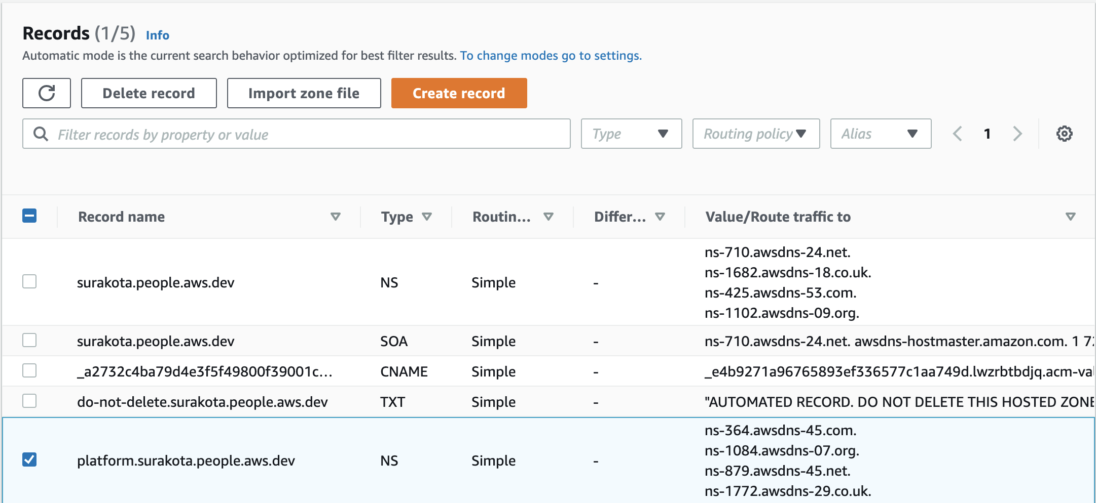Viewport: 1096px width, 503px height.
Task: Sort by Value/Route traffic to arrow
Action: pos(1070,217)
